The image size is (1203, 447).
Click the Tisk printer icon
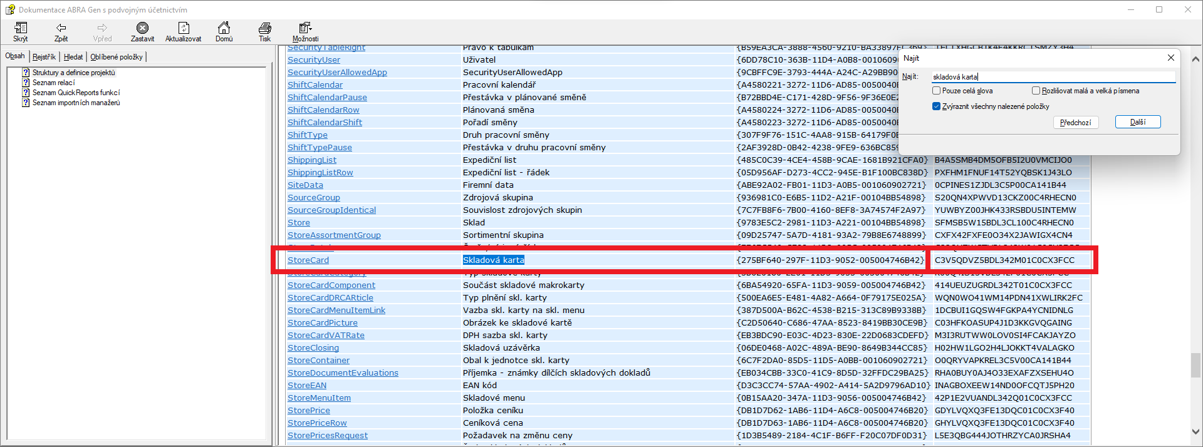264,28
